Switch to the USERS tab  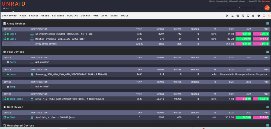point(45,16)
